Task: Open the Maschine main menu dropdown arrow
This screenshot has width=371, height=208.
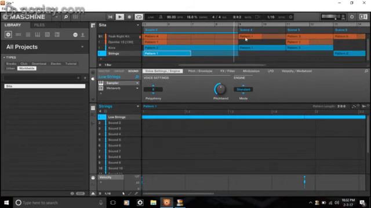Action: pos(56,17)
